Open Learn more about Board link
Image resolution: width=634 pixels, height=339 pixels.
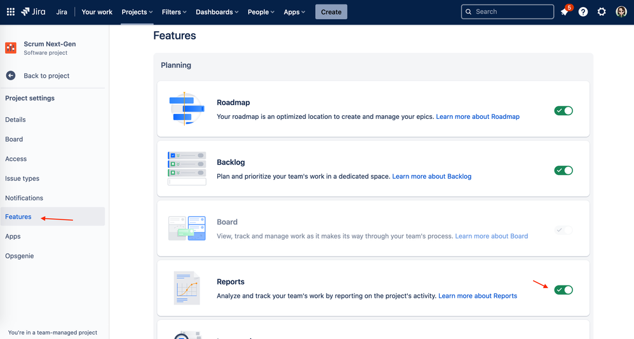coord(492,236)
